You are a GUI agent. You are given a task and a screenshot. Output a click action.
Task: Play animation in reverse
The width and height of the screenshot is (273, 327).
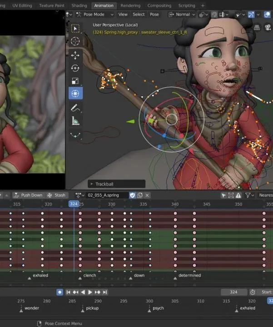click(x=83, y=292)
